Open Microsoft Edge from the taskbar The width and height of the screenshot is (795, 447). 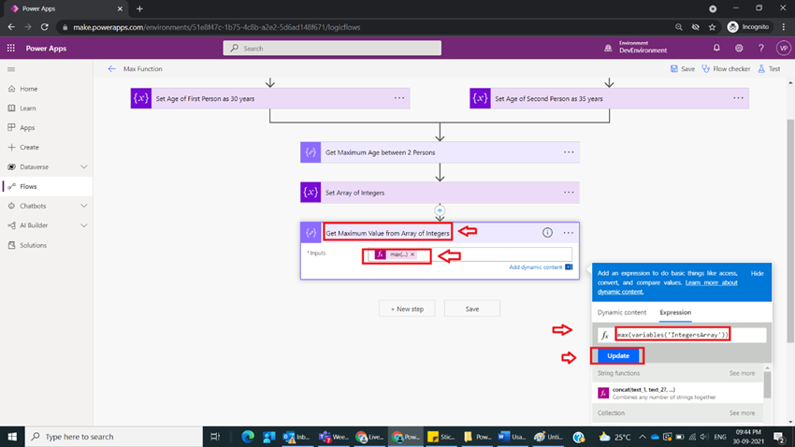[248, 437]
